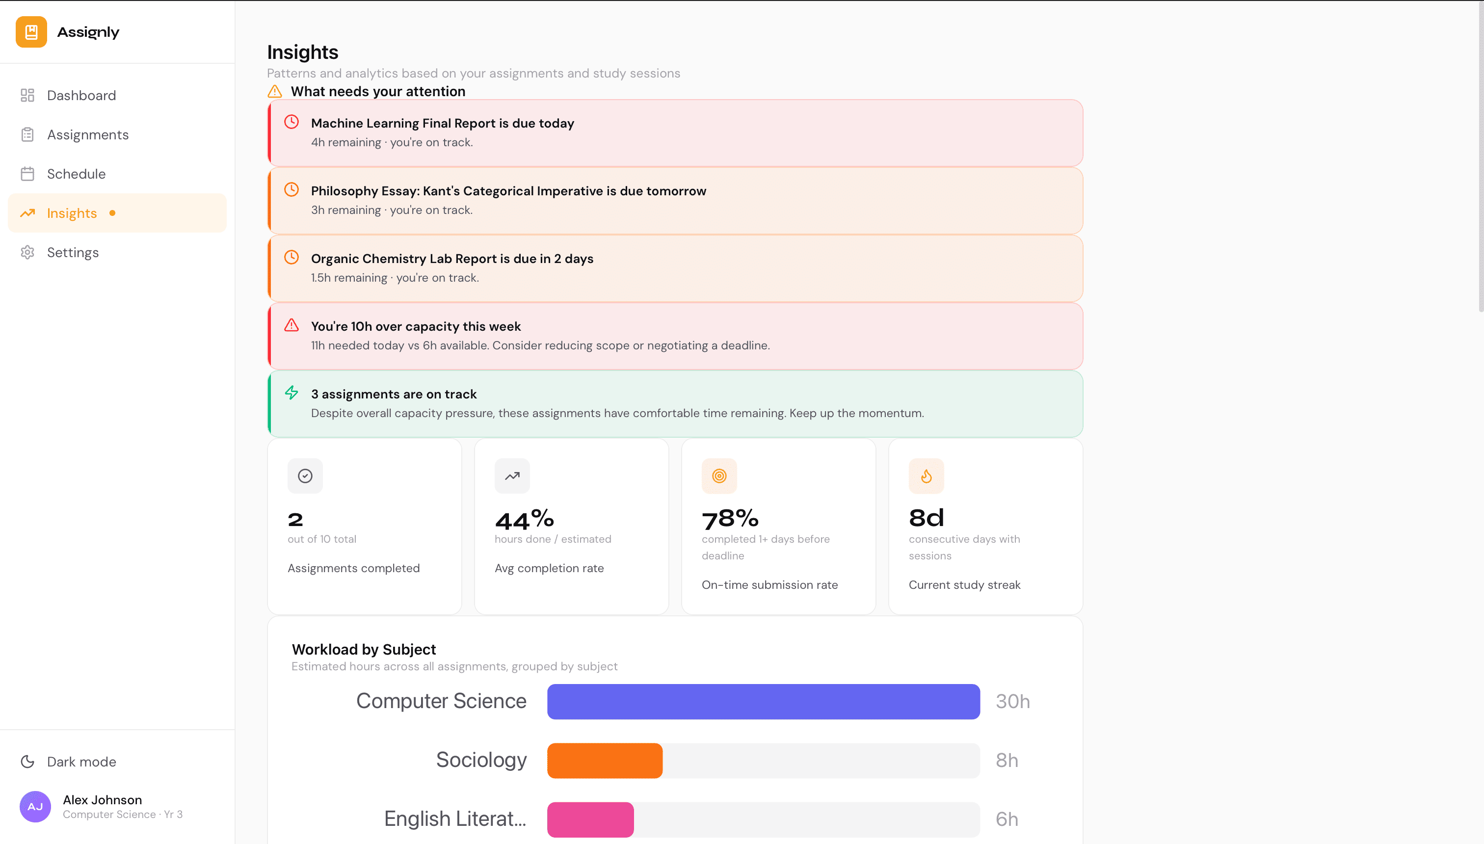Click the clock icon on Machine Learning alert
1484x844 pixels.
point(291,122)
